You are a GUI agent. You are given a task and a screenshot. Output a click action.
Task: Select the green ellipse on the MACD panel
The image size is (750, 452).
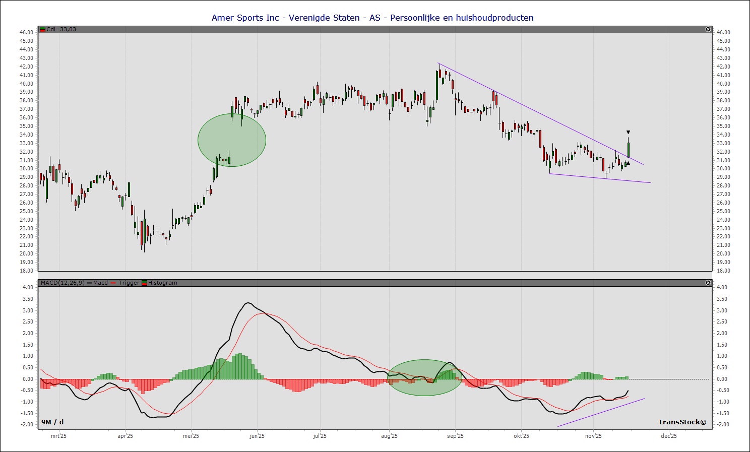424,377
